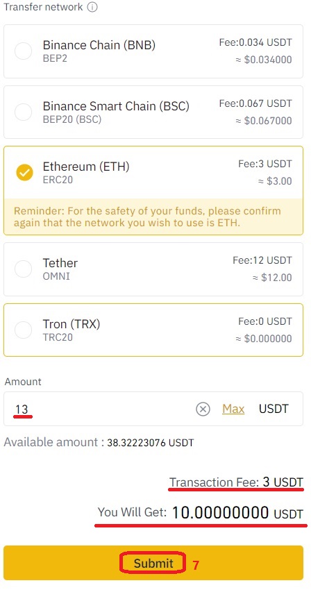The height and width of the screenshot is (592, 311).
Task: Click the USDT currency label in amount field
Action: 274,409
